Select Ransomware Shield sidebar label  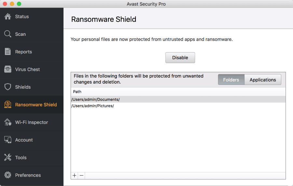pyautogui.click(x=36, y=105)
